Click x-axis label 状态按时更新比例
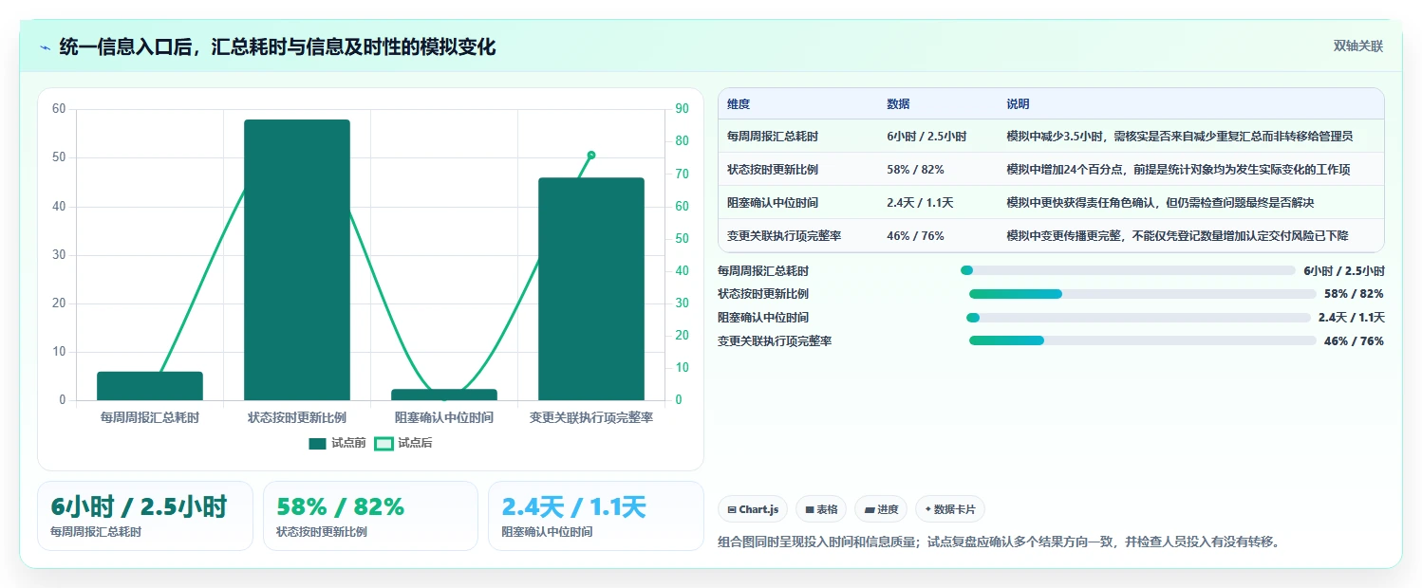The height and width of the screenshot is (588, 1422). click(x=297, y=417)
